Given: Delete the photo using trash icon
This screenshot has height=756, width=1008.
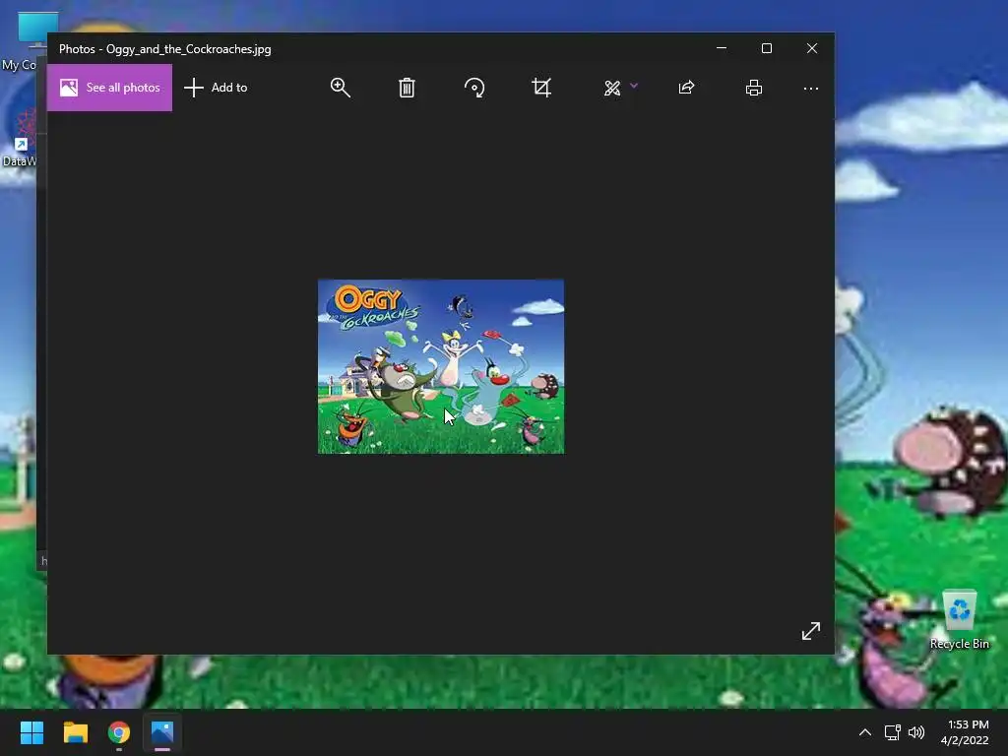Looking at the screenshot, I should point(407,88).
